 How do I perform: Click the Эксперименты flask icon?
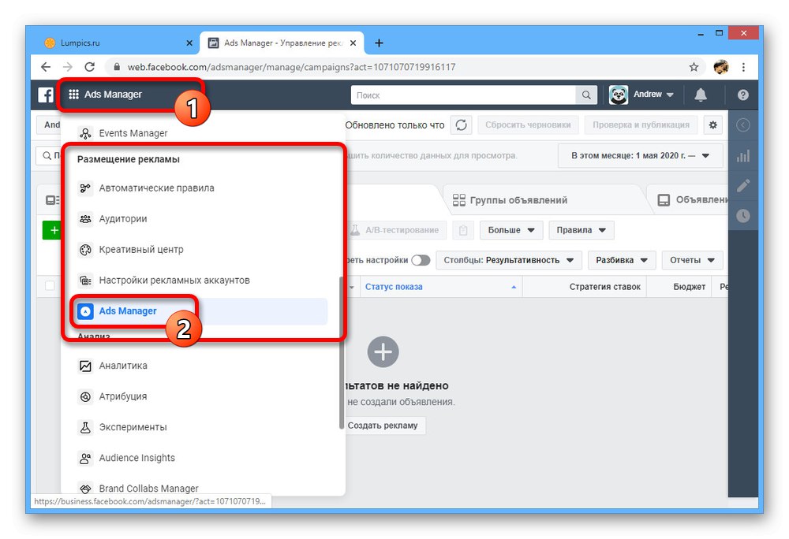85,427
